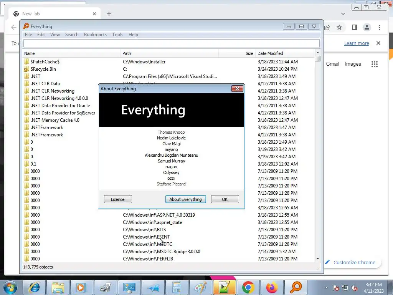Click the pencil icon on Customize Chrome
The width and height of the screenshot is (393, 295).
(x=327, y=262)
